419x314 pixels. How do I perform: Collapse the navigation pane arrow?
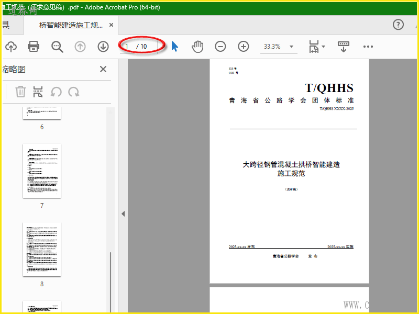[123, 214]
